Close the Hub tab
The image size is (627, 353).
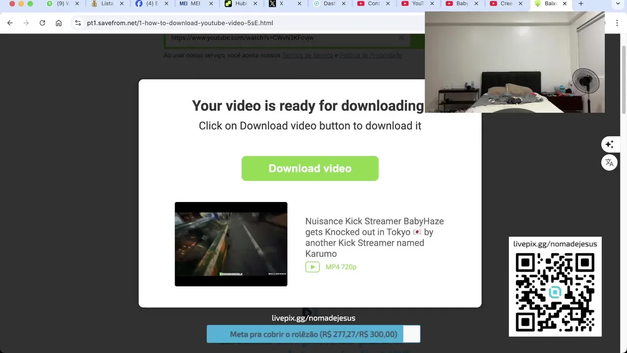(255, 3)
